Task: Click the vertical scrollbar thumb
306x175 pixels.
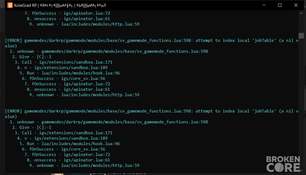Action: tap(301, 36)
